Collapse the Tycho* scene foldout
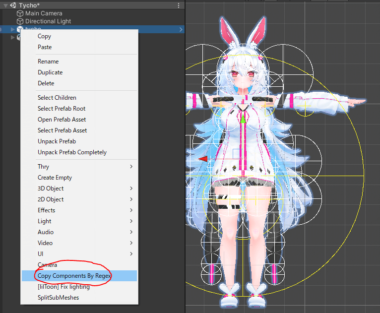380x313 pixels. pos(5,5)
